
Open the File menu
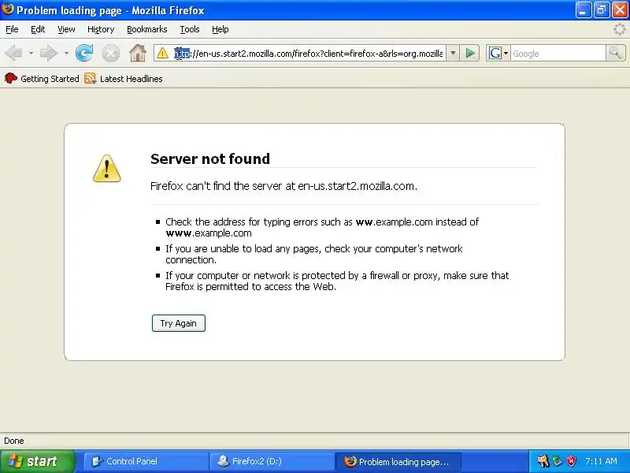[x=12, y=29]
